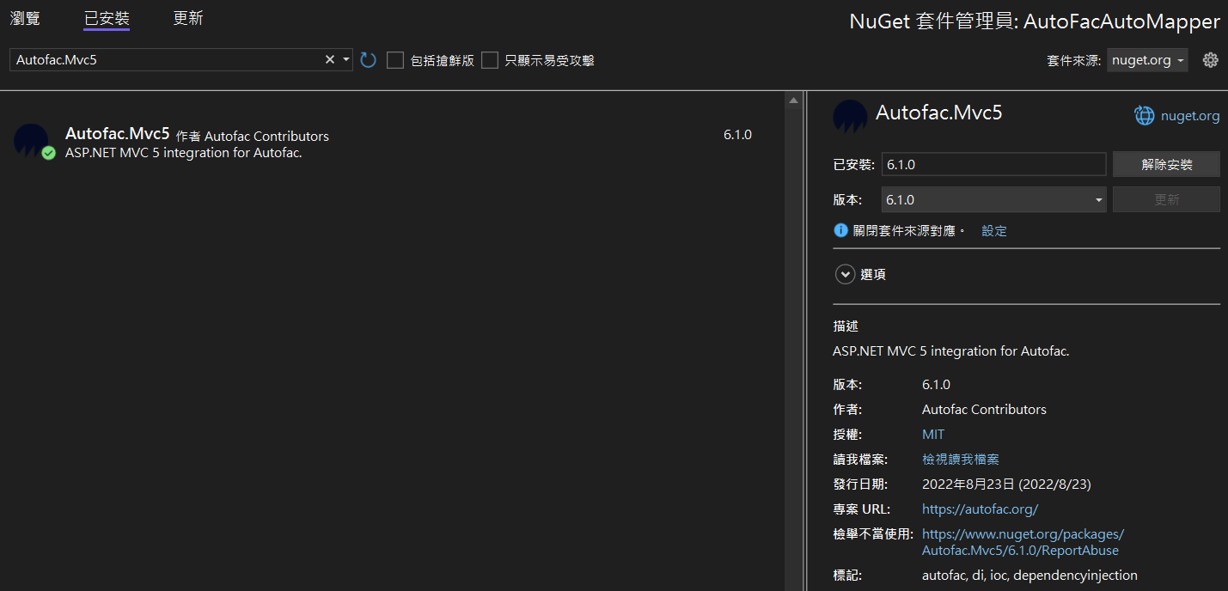Expand the 選項 options section
The width and height of the screenshot is (1228, 591).
click(846, 274)
